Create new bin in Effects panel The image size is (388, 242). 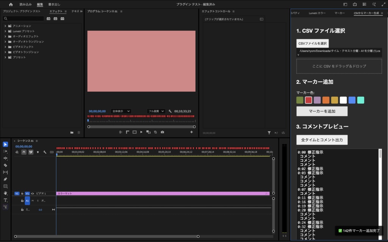[x=72, y=132]
